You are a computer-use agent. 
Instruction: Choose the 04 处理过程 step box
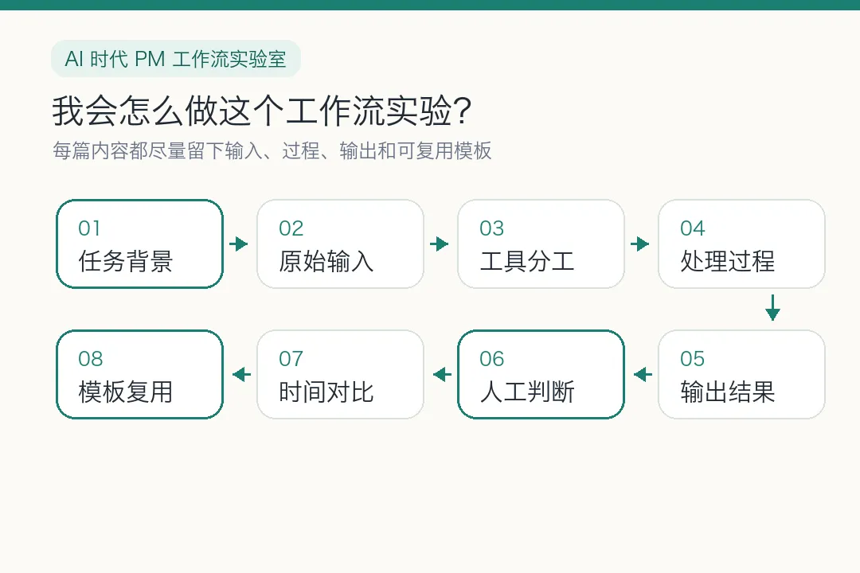(741, 244)
